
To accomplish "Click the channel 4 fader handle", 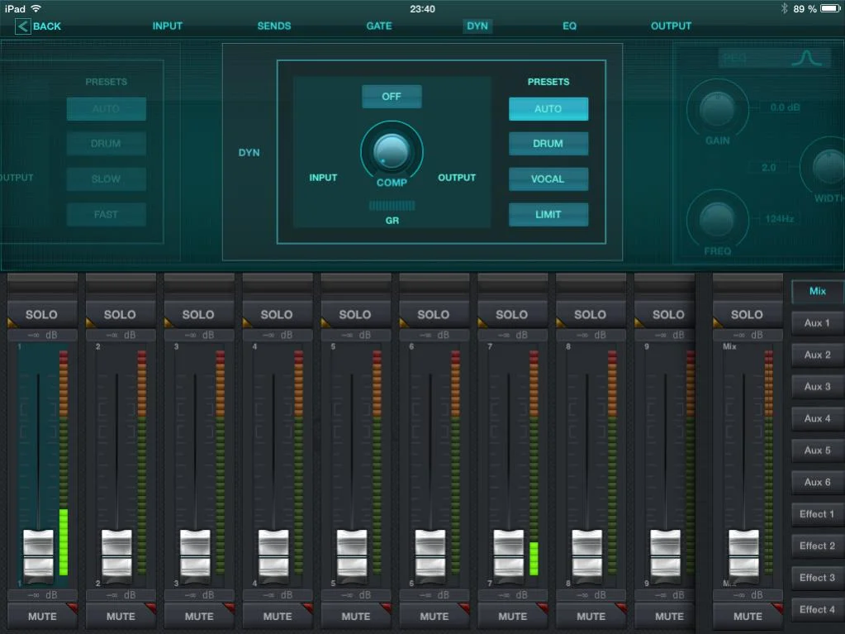I will (273, 552).
